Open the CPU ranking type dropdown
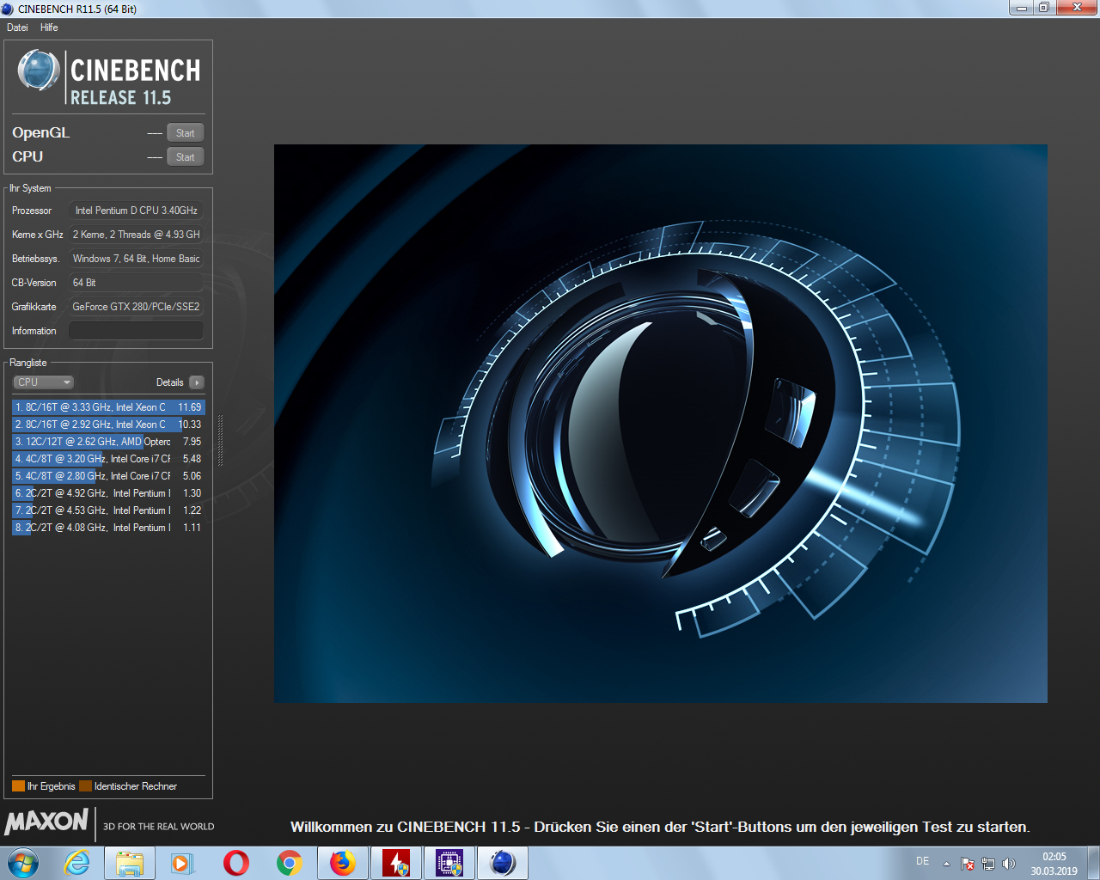Image resolution: width=1100 pixels, height=880 pixels. coord(43,382)
